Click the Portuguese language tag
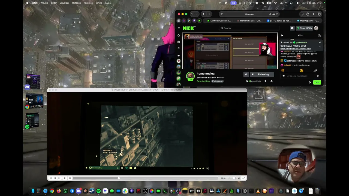Screen dimensions: 349x196 tap(217, 81)
